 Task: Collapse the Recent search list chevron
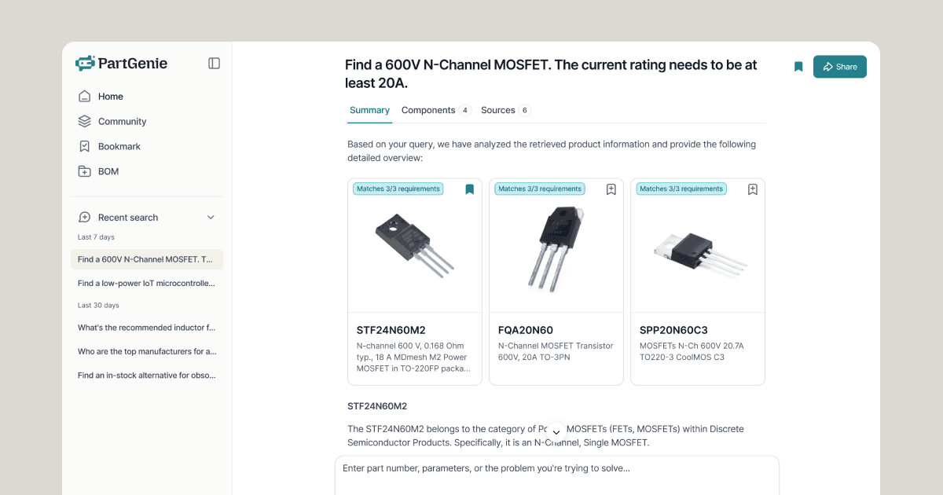click(210, 218)
